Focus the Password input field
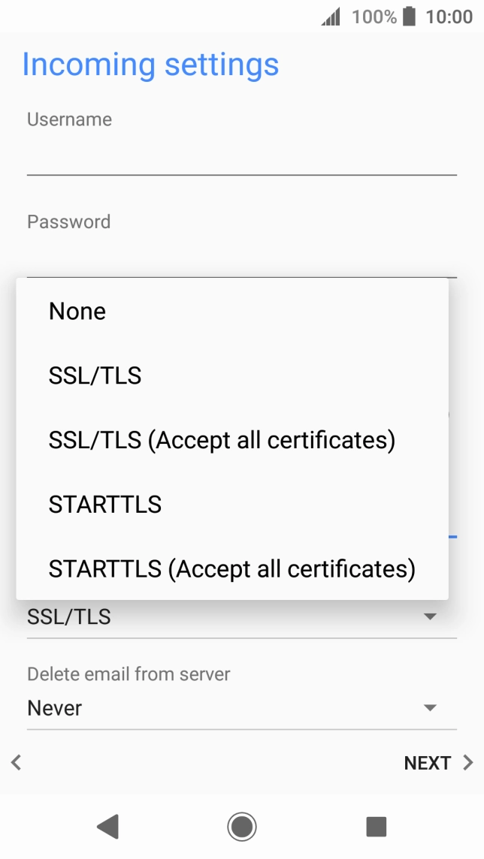484x859 pixels. (x=240, y=259)
